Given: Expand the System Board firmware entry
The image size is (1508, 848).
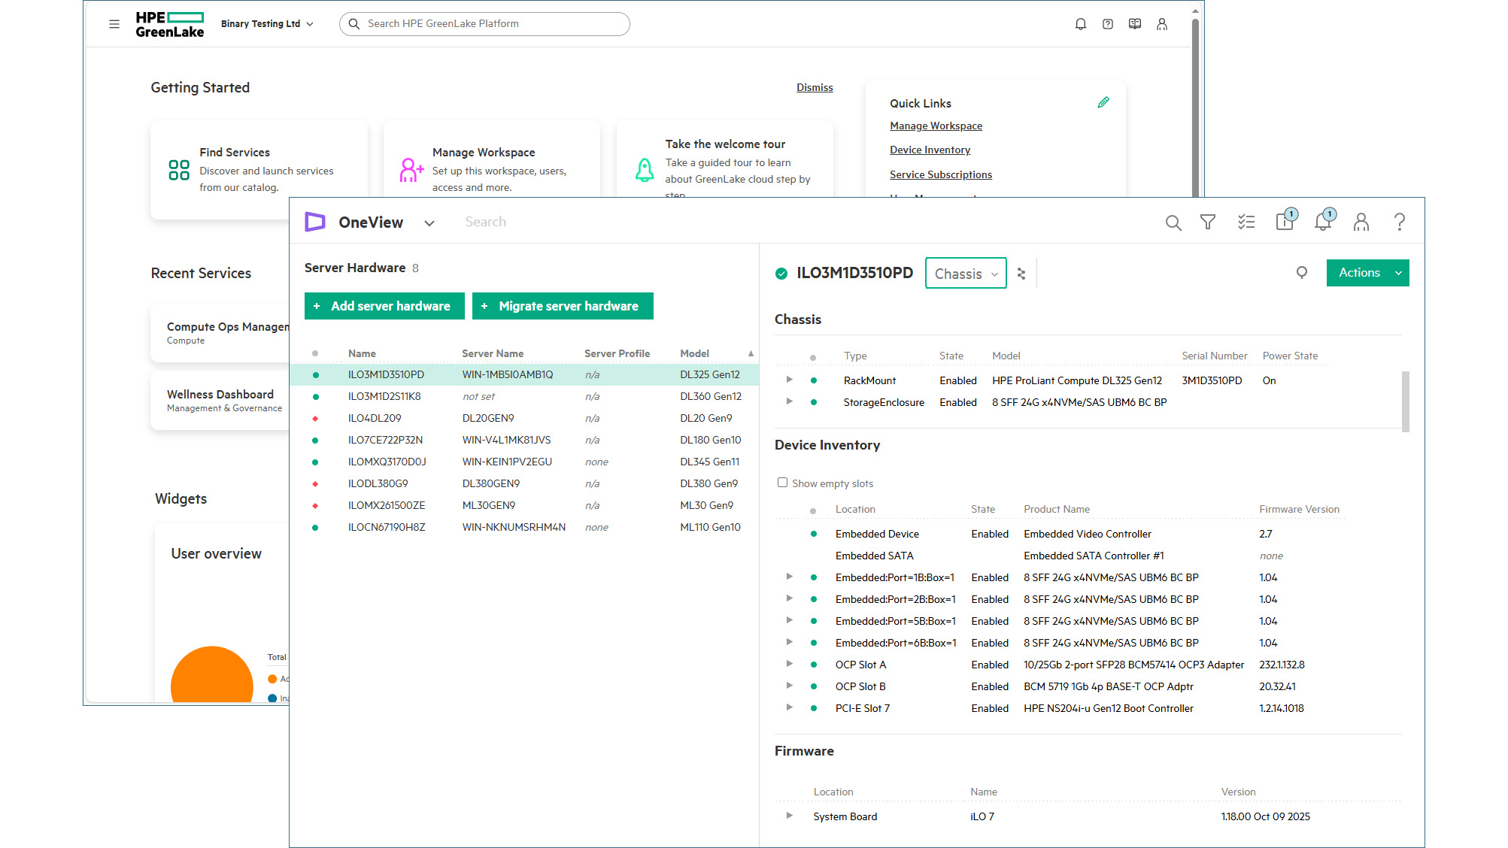Looking at the screenshot, I should [790, 816].
